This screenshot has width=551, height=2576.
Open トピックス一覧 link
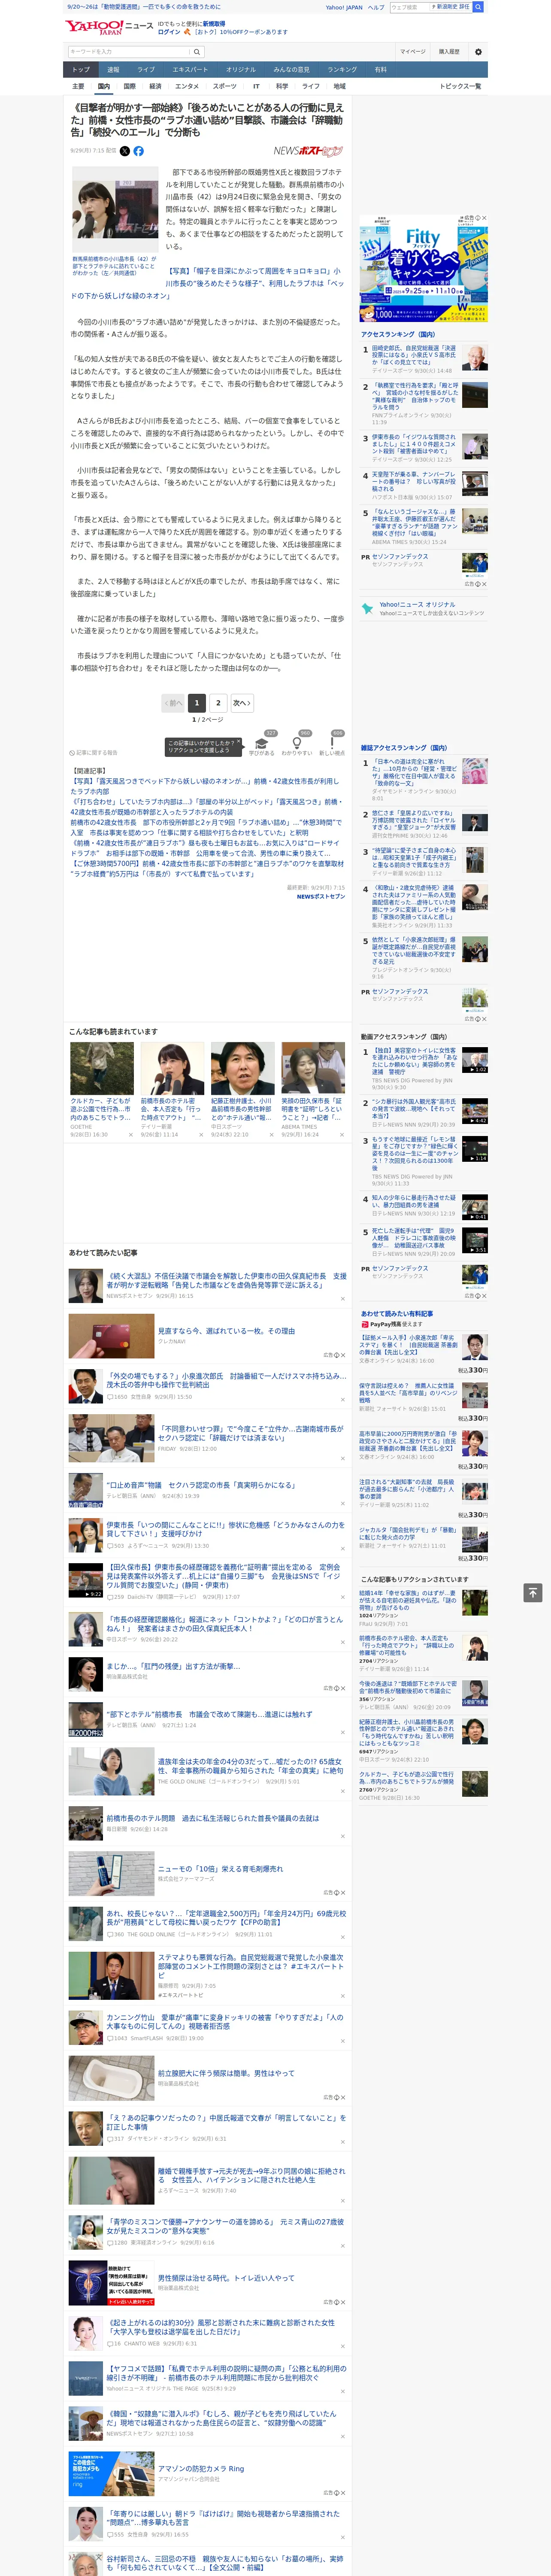pyautogui.click(x=460, y=86)
